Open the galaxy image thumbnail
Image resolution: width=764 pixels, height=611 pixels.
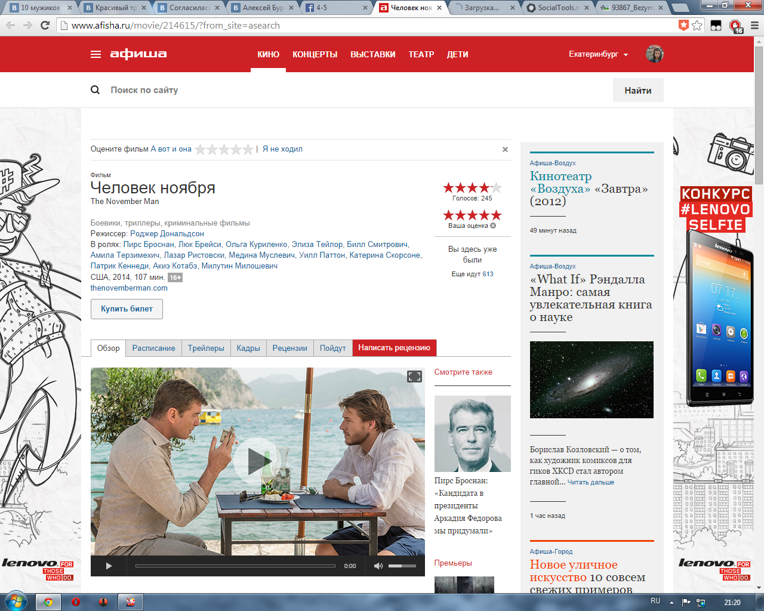pos(592,379)
